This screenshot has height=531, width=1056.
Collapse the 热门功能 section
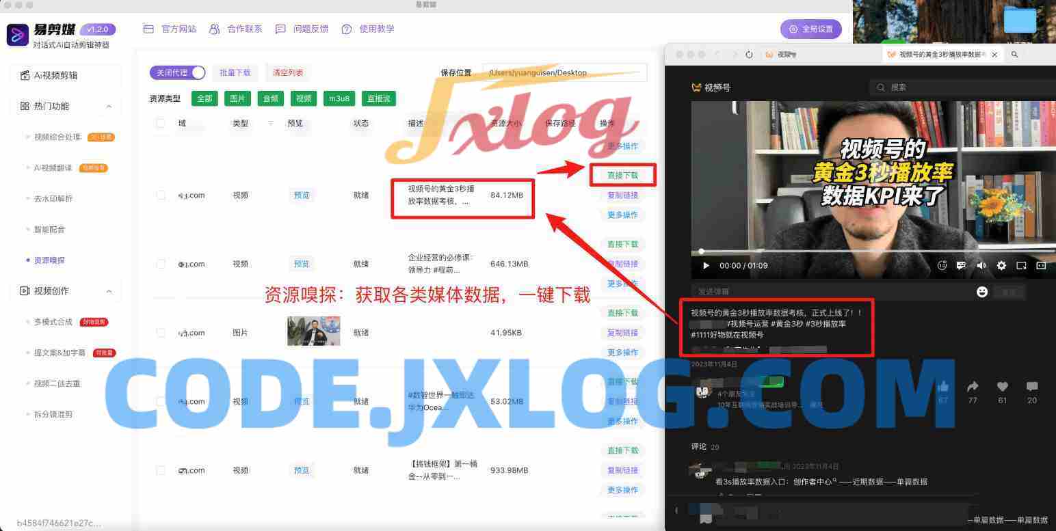[x=108, y=106]
